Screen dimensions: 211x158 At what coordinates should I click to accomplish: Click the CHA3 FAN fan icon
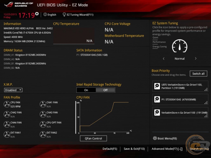pos(43,114)
